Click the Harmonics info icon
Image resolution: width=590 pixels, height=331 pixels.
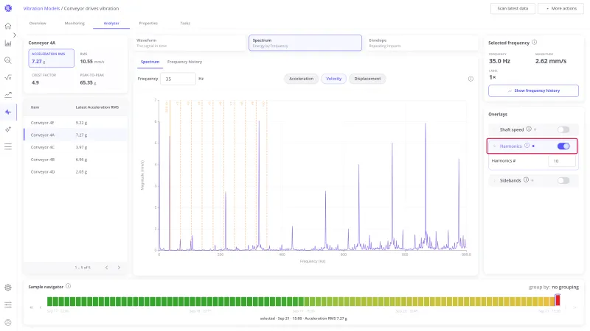coord(527,146)
